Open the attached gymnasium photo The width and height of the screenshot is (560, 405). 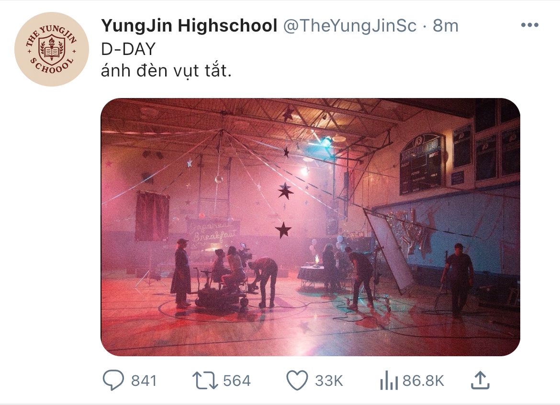(310, 227)
